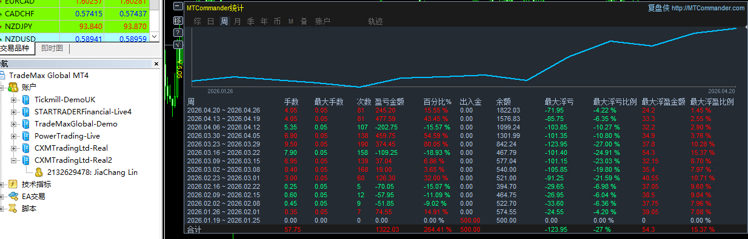Switch to the 季 quarterly tab

point(250,21)
